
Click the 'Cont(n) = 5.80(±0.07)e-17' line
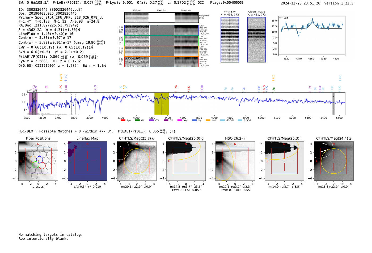pos(45,38)
